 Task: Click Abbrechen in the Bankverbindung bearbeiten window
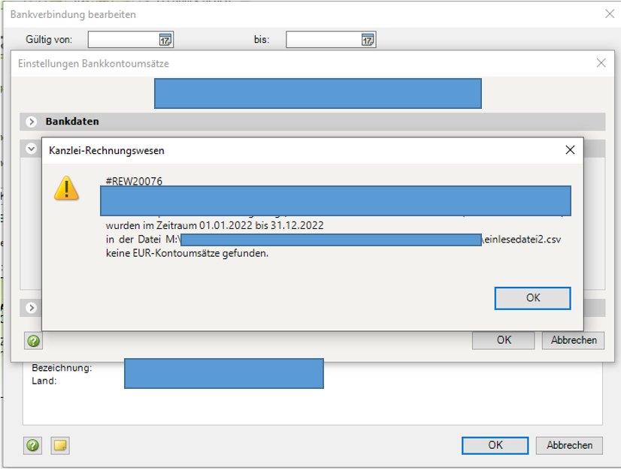click(569, 445)
